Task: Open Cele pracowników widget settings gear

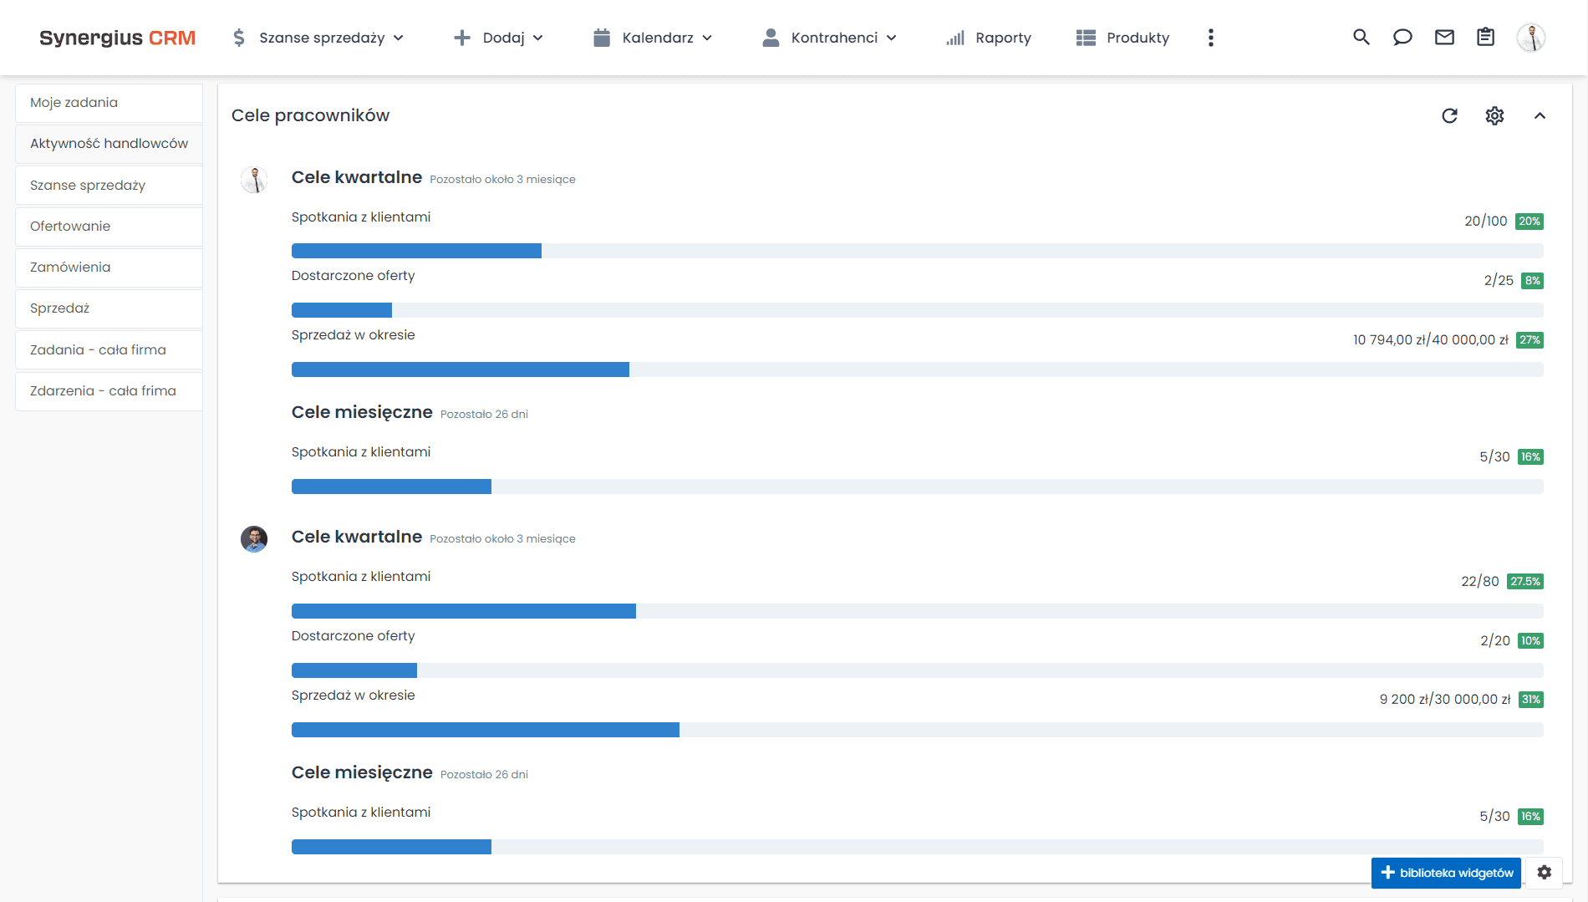Action: pos(1494,116)
